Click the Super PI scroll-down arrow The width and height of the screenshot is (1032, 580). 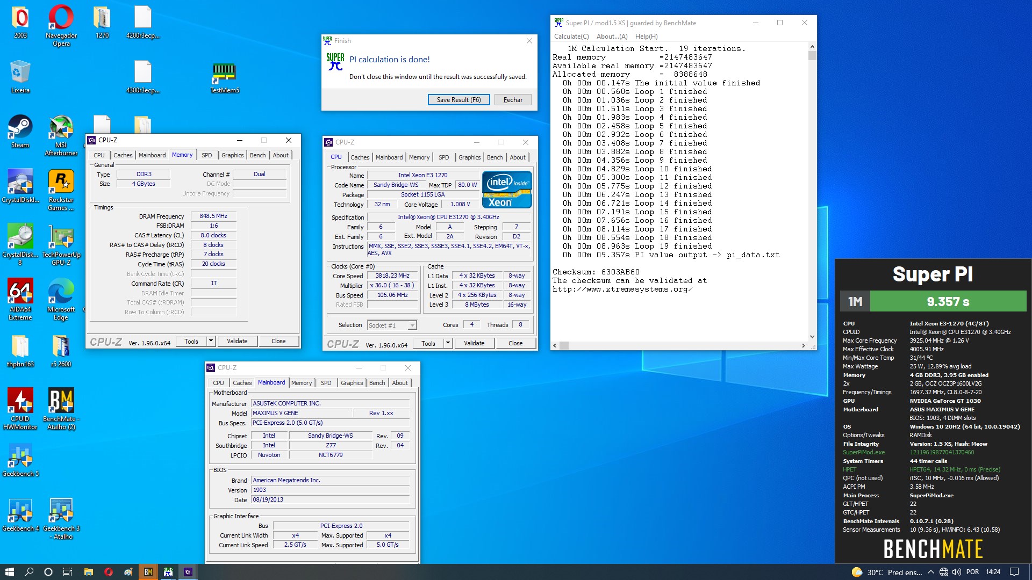pyautogui.click(x=812, y=337)
